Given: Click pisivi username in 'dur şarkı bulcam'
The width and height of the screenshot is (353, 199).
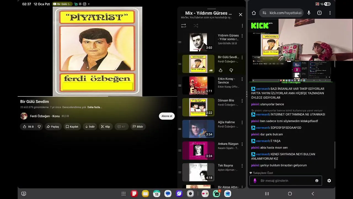Looking at the screenshot, I should [x=255, y=134].
